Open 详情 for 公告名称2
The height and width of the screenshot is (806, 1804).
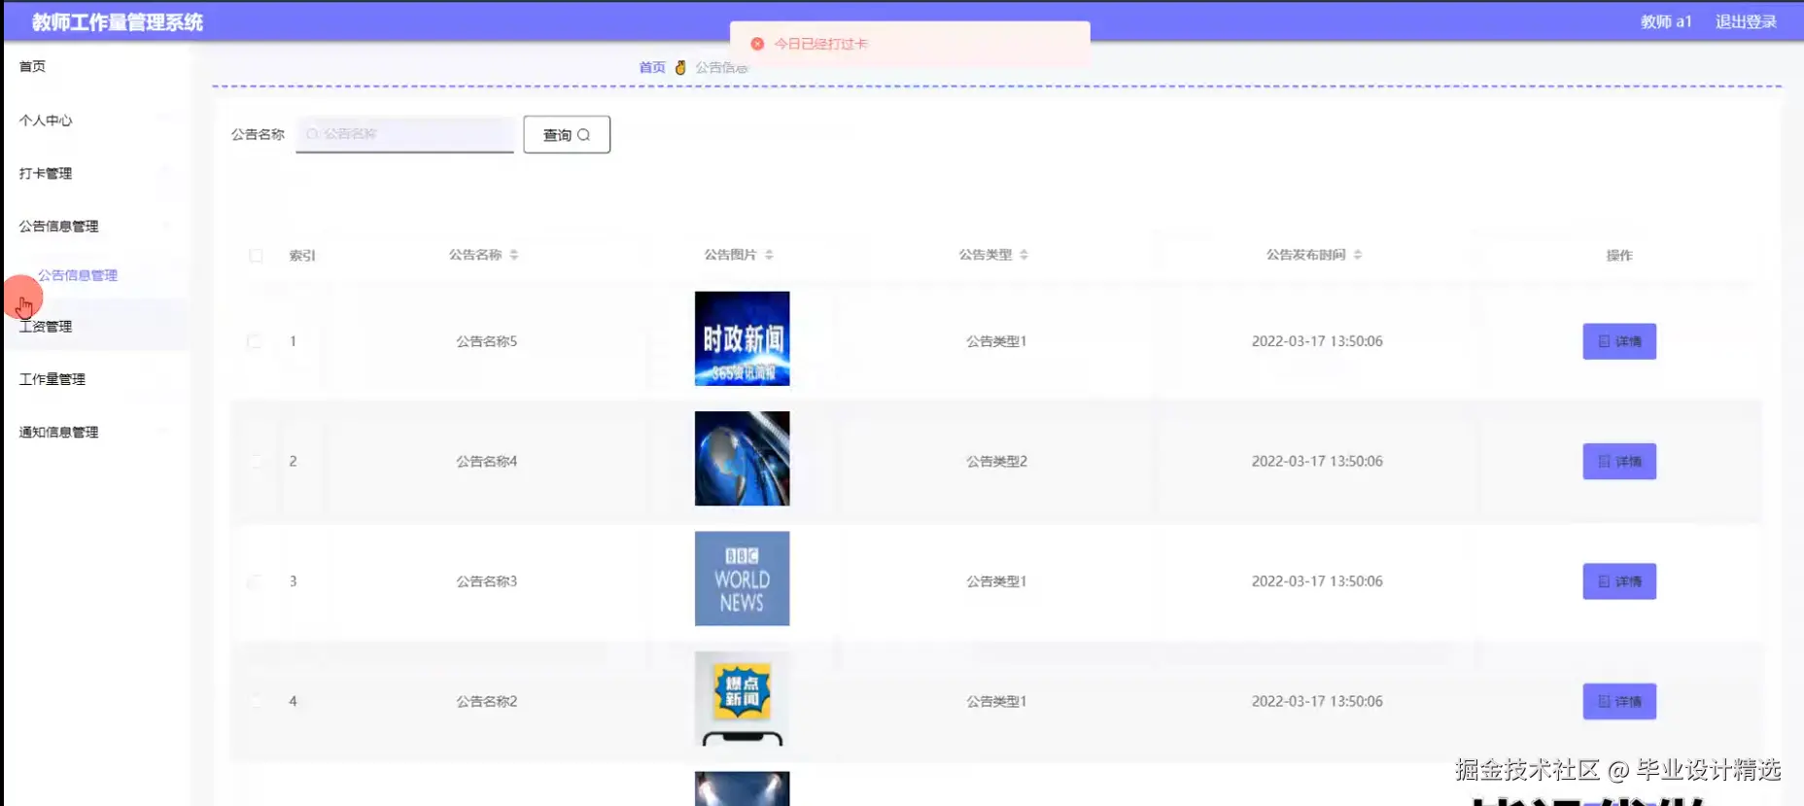[x=1619, y=701]
